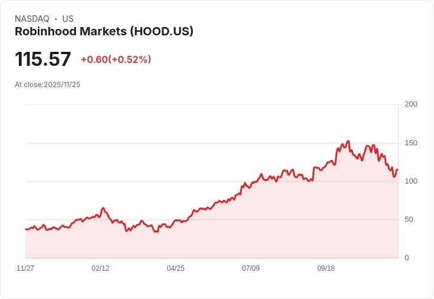Click the At close 2025/11/25 timestamp

point(47,85)
